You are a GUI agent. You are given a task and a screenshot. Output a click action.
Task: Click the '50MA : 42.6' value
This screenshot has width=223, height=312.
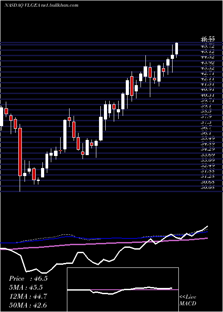[28, 305]
